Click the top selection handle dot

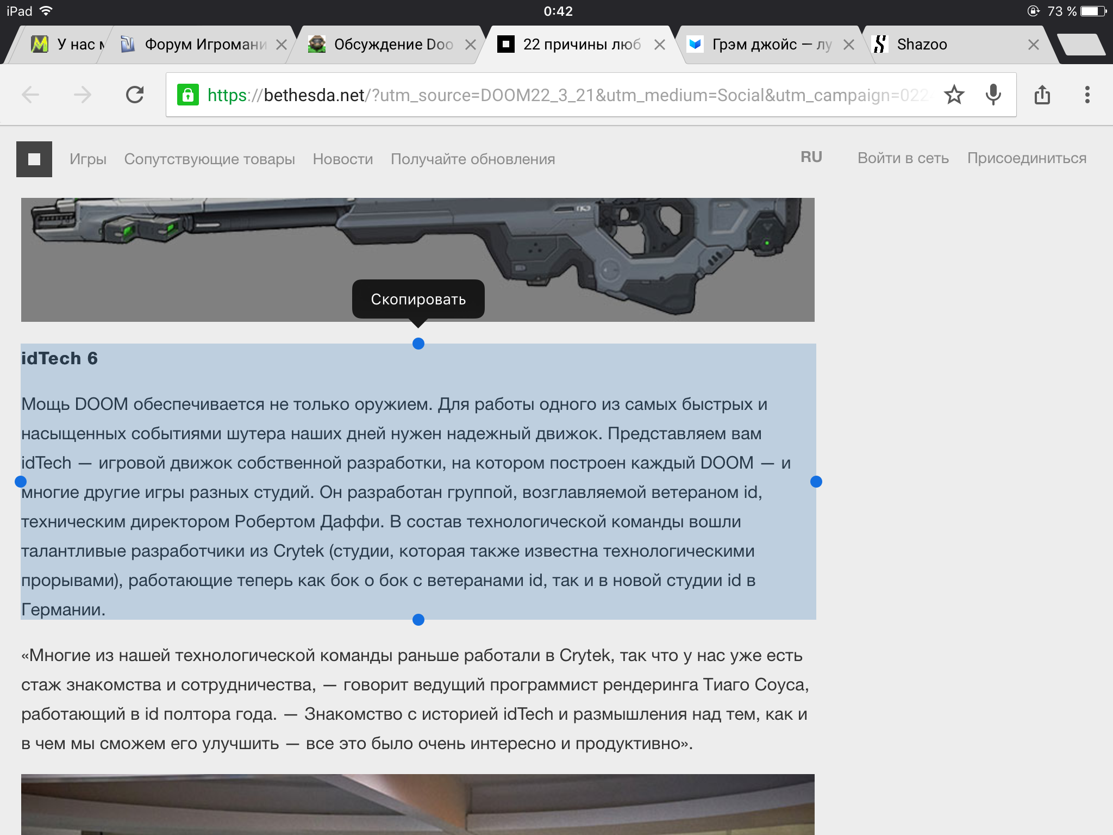point(418,344)
